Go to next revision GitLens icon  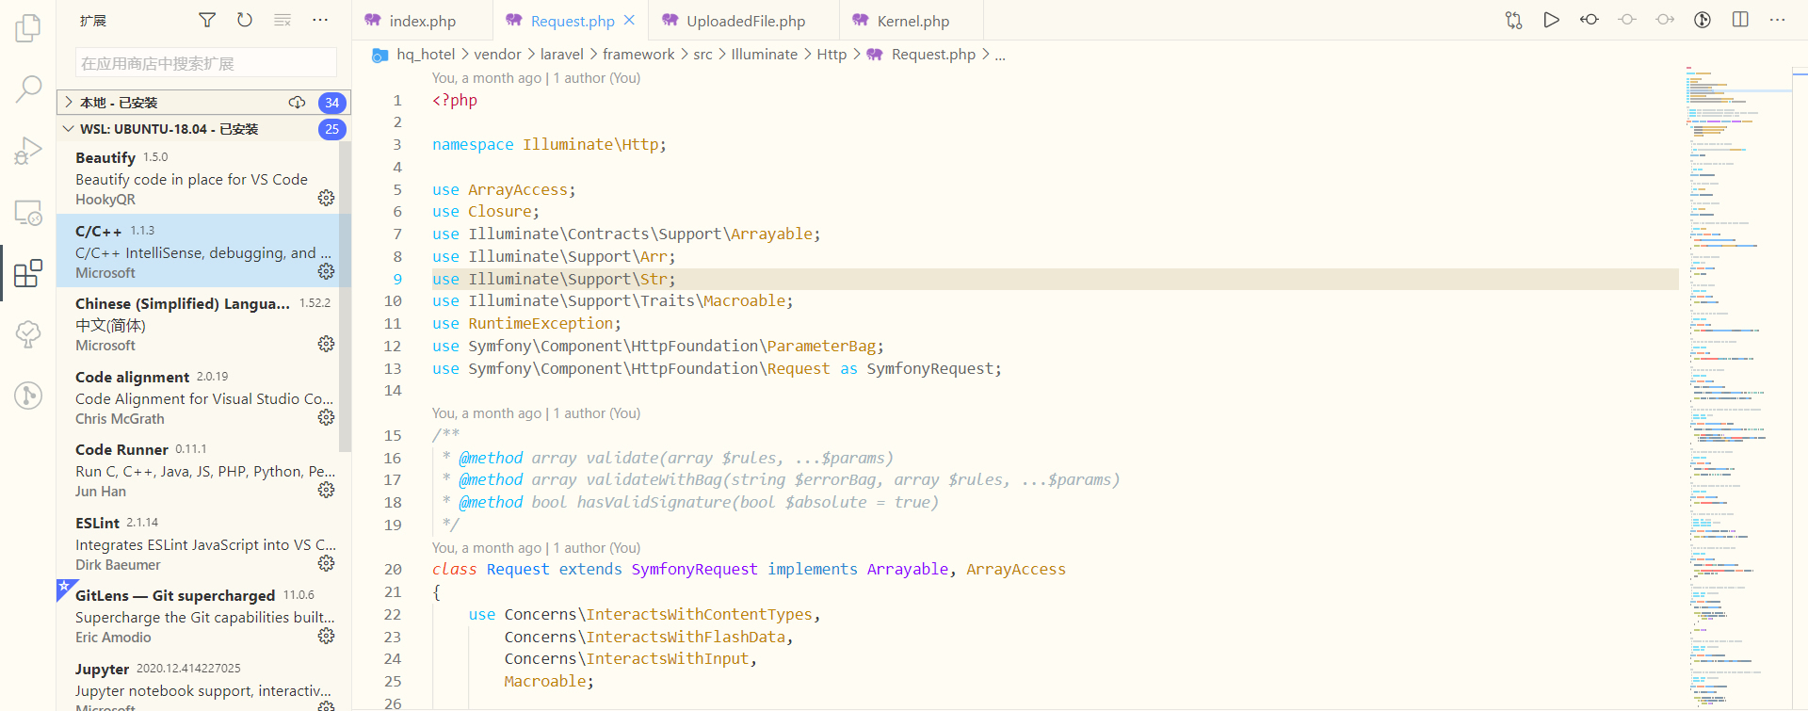click(x=1665, y=20)
